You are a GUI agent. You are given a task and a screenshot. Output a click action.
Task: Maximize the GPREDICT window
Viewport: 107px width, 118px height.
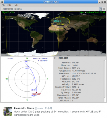pos(102,2)
